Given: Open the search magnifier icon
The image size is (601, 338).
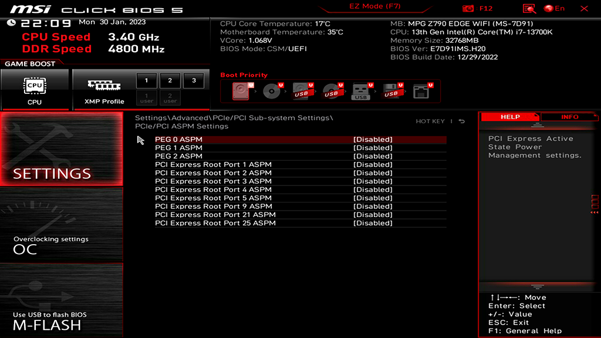Looking at the screenshot, I should (x=529, y=8).
